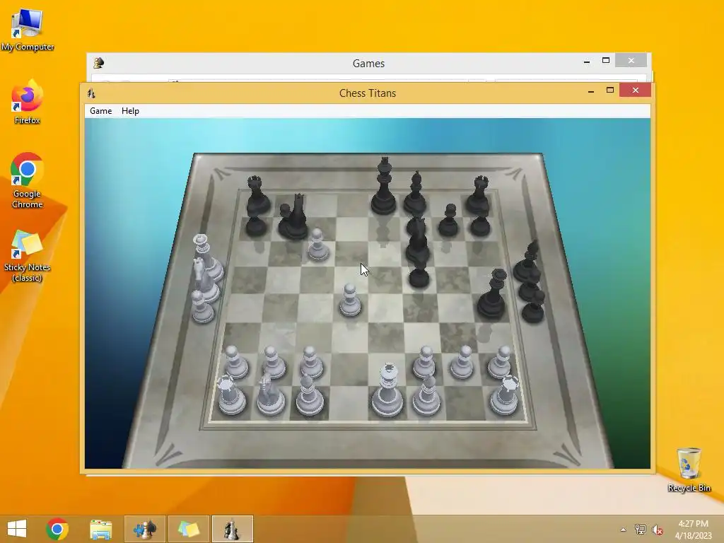724x543 pixels.
Task: Open network status tray icon
Action: coord(640,529)
